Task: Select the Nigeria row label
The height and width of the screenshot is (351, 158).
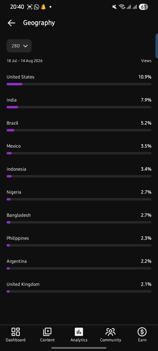Action: (14, 192)
